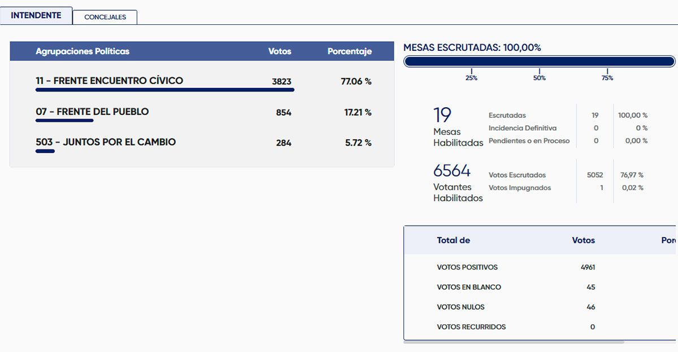Click the Porcentaje column header
Image resolution: width=678 pixels, height=352 pixels.
point(349,51)
